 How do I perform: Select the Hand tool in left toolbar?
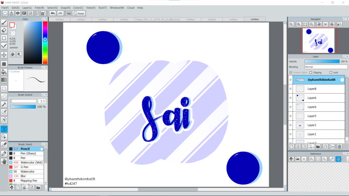pyautogui.click(x=4, y=161)
